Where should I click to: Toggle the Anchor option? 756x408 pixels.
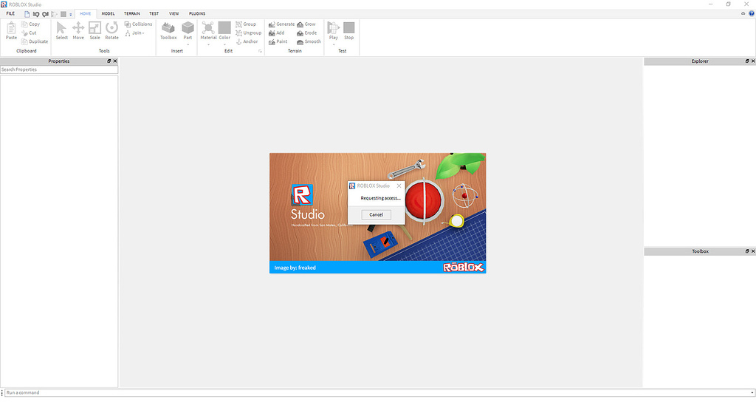click(x=247, y=41)
